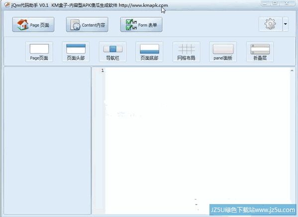Image resolution: width=298 pixels, height=217 pixels.
Task: Click the app icon in title bar
Action: click(7, 5)
